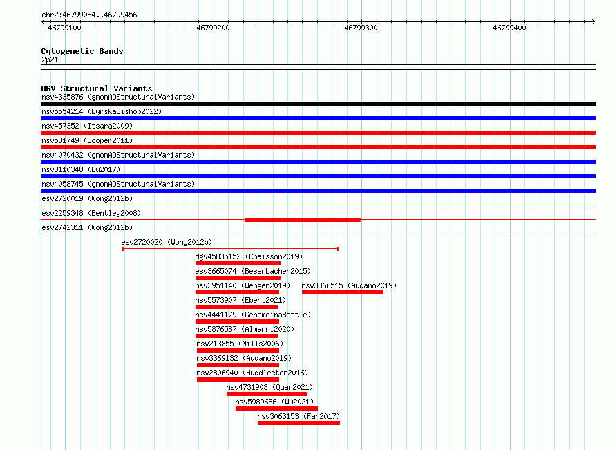The image size is (615, 450).
Task: Click the nsv457352 Itsara2009 label
Action: (87, 126)
